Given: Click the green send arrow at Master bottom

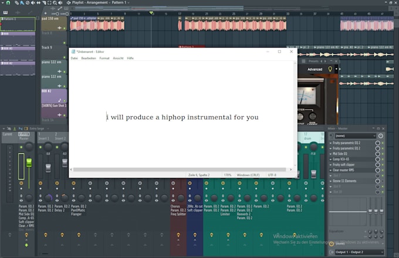Looking at the screenshot, I should click(x=26, y=245).
